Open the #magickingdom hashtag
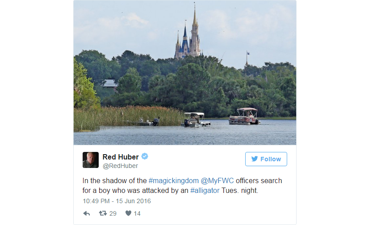The width and height of the screenshot is (389, 225). (174, 181)
